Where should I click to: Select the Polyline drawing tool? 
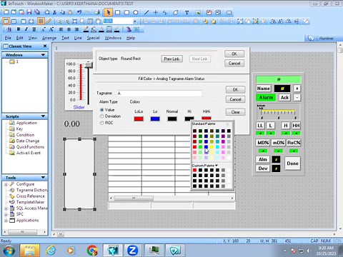click(x=165, y=12)
